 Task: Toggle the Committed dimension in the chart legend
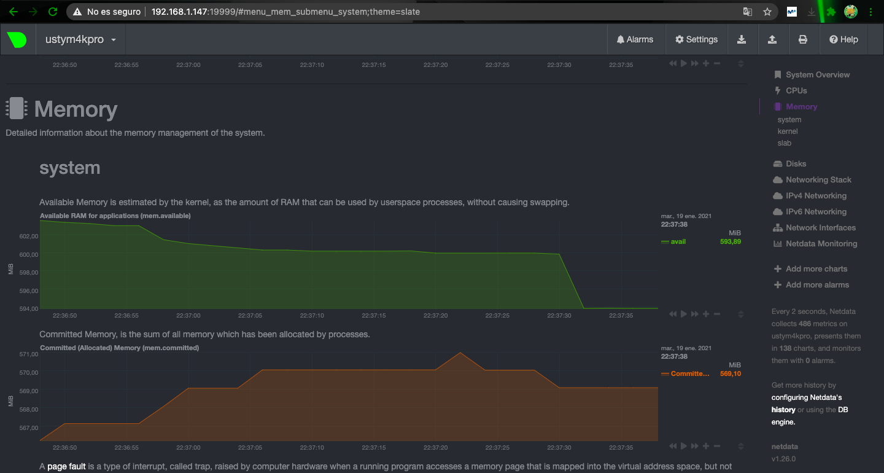(689, 373)
